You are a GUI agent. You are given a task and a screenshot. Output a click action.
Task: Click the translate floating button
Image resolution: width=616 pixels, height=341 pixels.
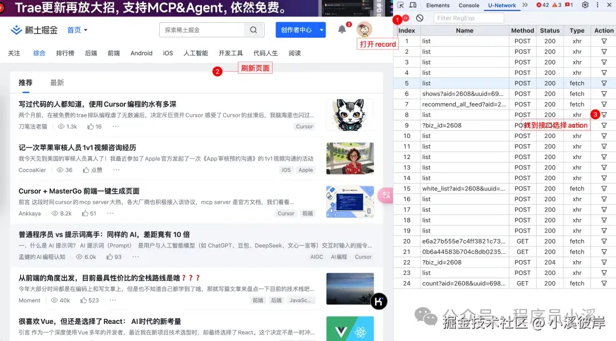386,195
